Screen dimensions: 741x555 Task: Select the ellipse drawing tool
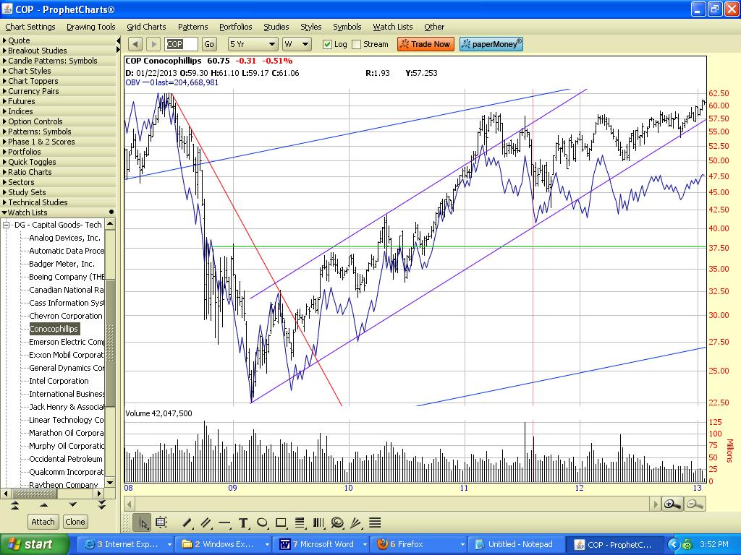[262, 522]
